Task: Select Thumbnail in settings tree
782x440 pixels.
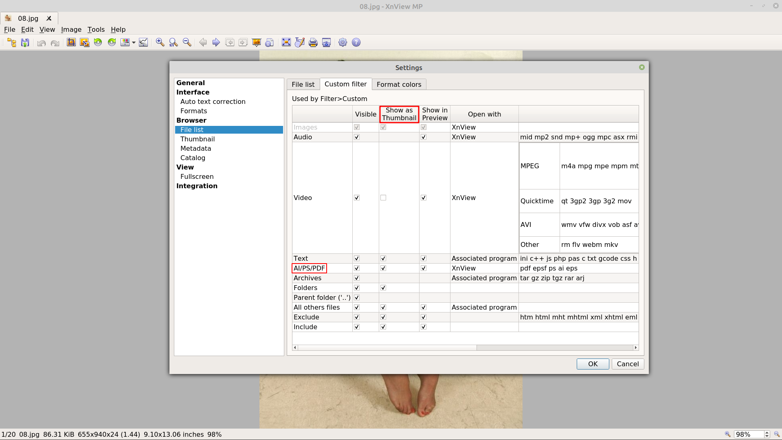Action: (198, 139)
